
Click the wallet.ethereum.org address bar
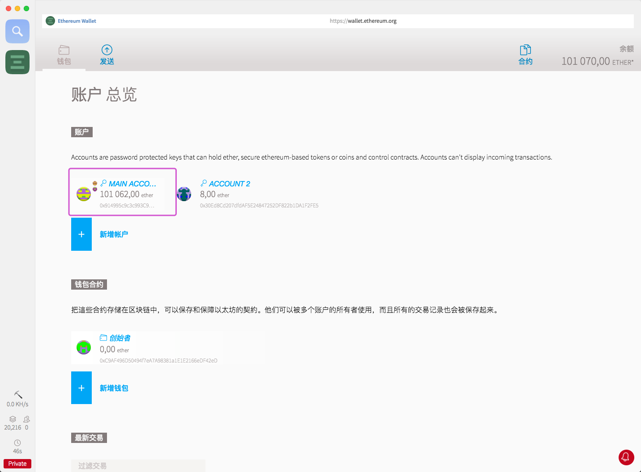click(x=363, y=21)
